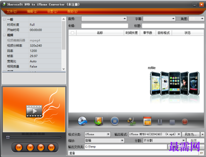Click the 目标格式 column header

pos(164,33)
